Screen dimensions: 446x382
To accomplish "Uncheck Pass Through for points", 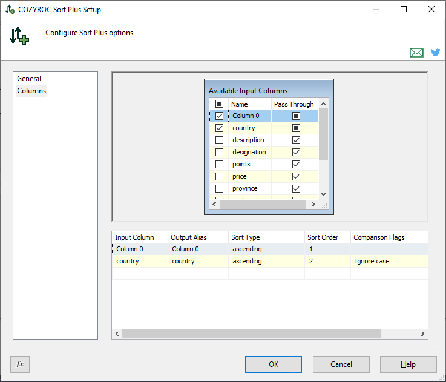I will [x=296, y=164].
